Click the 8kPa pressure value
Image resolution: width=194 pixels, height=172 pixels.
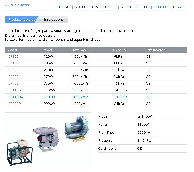(x=118, y=63)
